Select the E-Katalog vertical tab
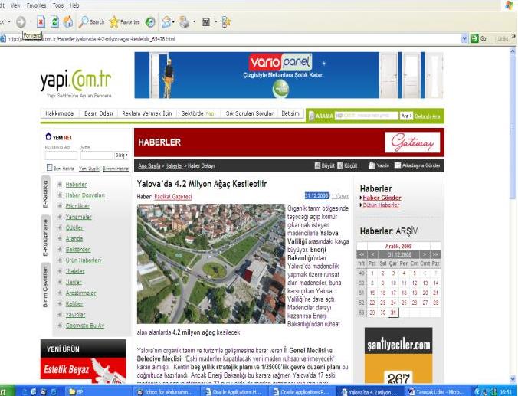 (45, 194)
